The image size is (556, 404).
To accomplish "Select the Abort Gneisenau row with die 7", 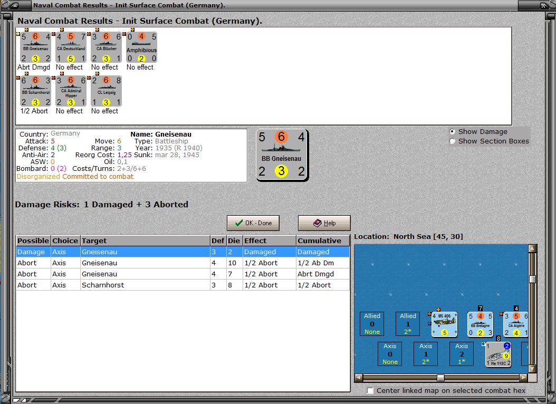I will (x=183, y=274).
